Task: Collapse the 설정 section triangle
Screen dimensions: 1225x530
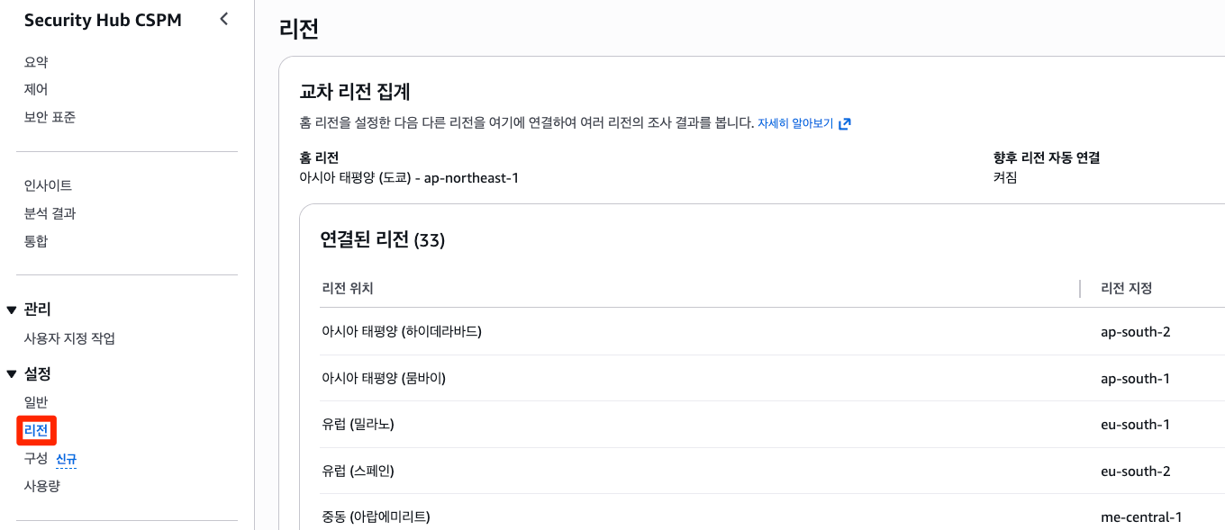Action: pos(12,374)
